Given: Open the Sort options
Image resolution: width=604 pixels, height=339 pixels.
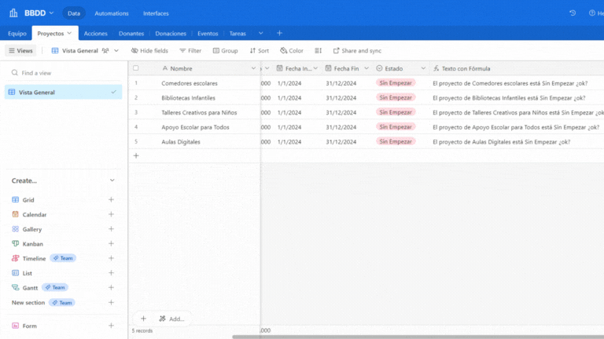Looking at the screenshot, I should [260, 51].
